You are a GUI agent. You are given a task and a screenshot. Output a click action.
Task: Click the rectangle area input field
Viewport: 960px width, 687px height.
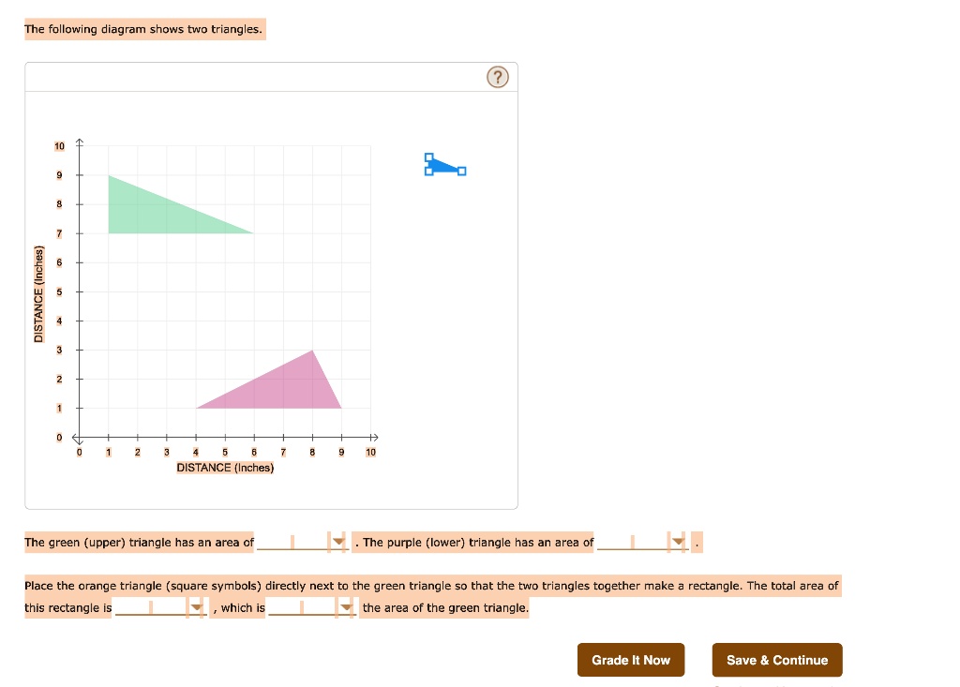150,607
